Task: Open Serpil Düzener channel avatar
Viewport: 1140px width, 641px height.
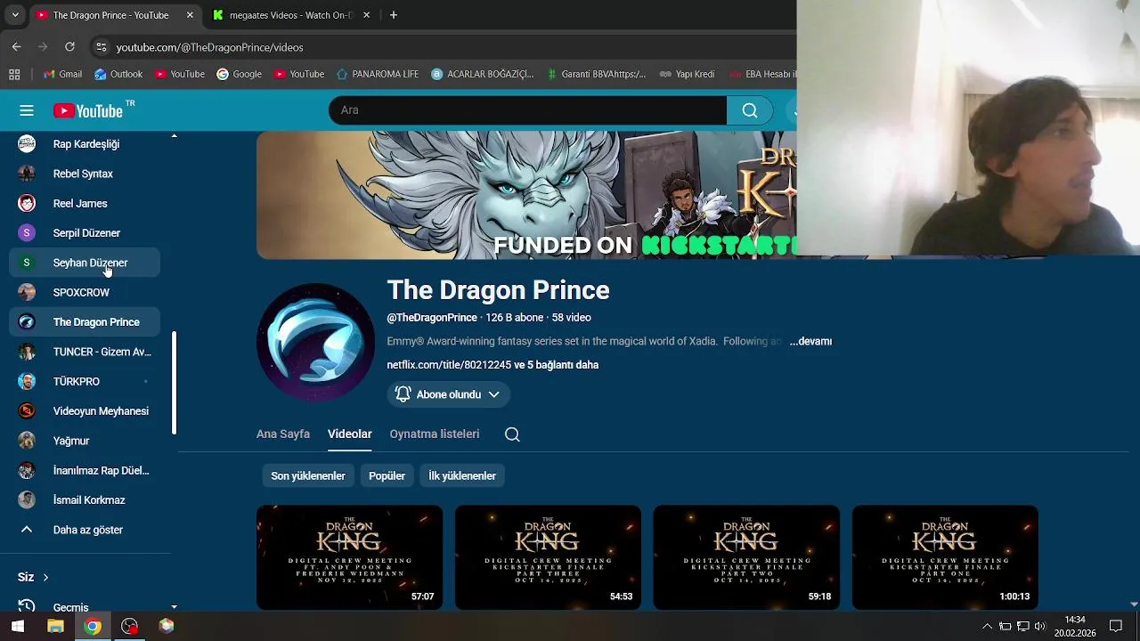Action: click(27, 233)
